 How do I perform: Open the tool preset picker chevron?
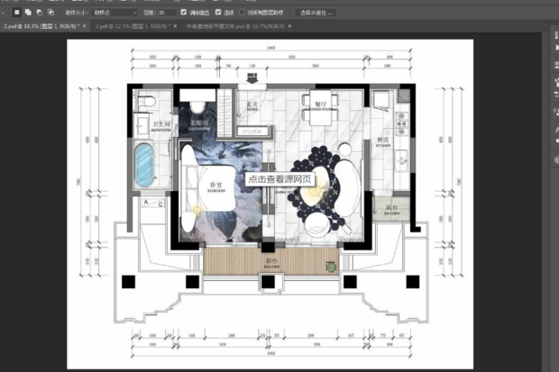[4, 13]
